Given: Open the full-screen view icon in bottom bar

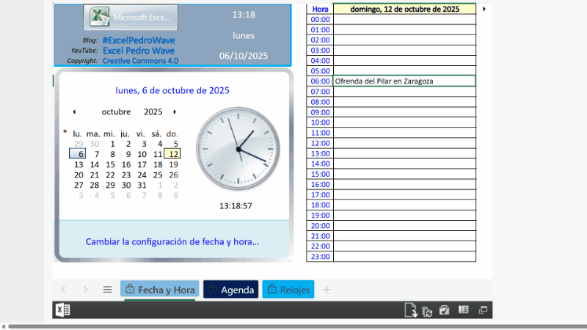Looking at the screenshot, I should [482, 310].
